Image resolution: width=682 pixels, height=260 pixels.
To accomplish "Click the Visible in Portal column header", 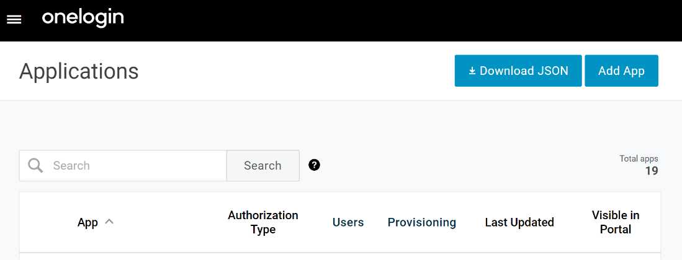I will tap(616, 222).
